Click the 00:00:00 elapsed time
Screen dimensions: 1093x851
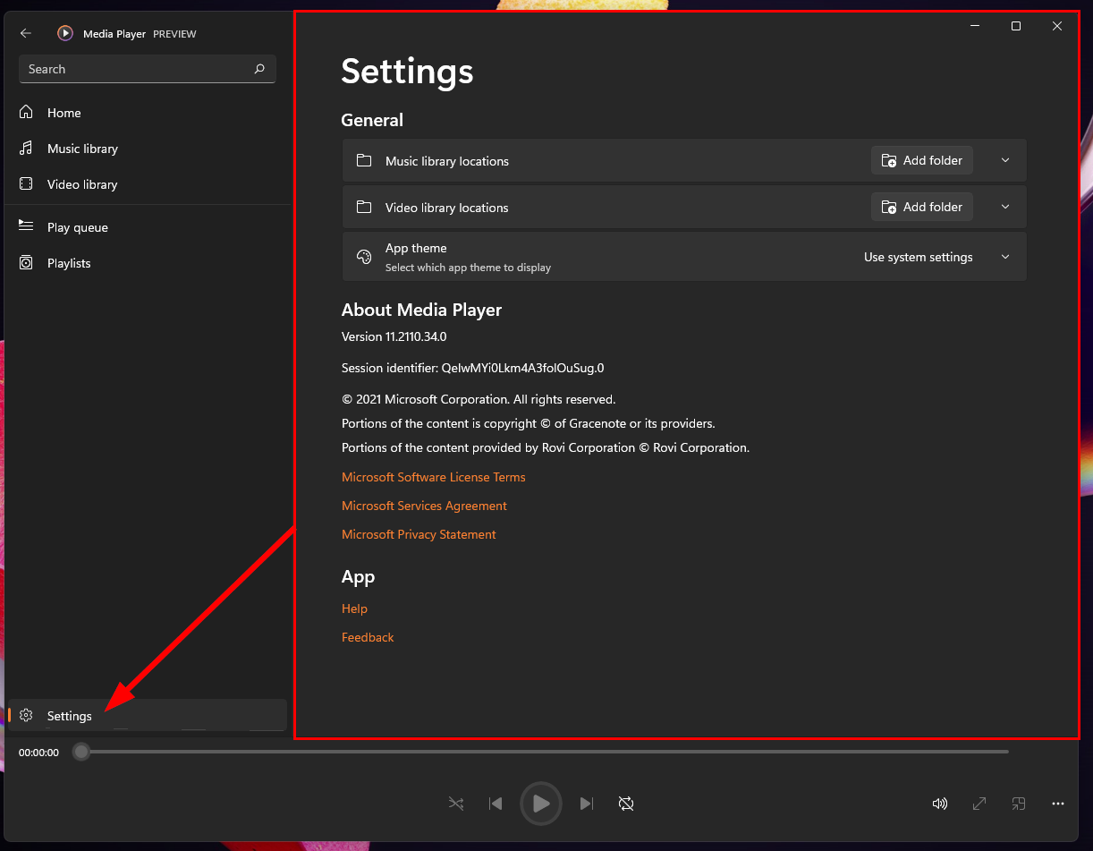[38, 753]
